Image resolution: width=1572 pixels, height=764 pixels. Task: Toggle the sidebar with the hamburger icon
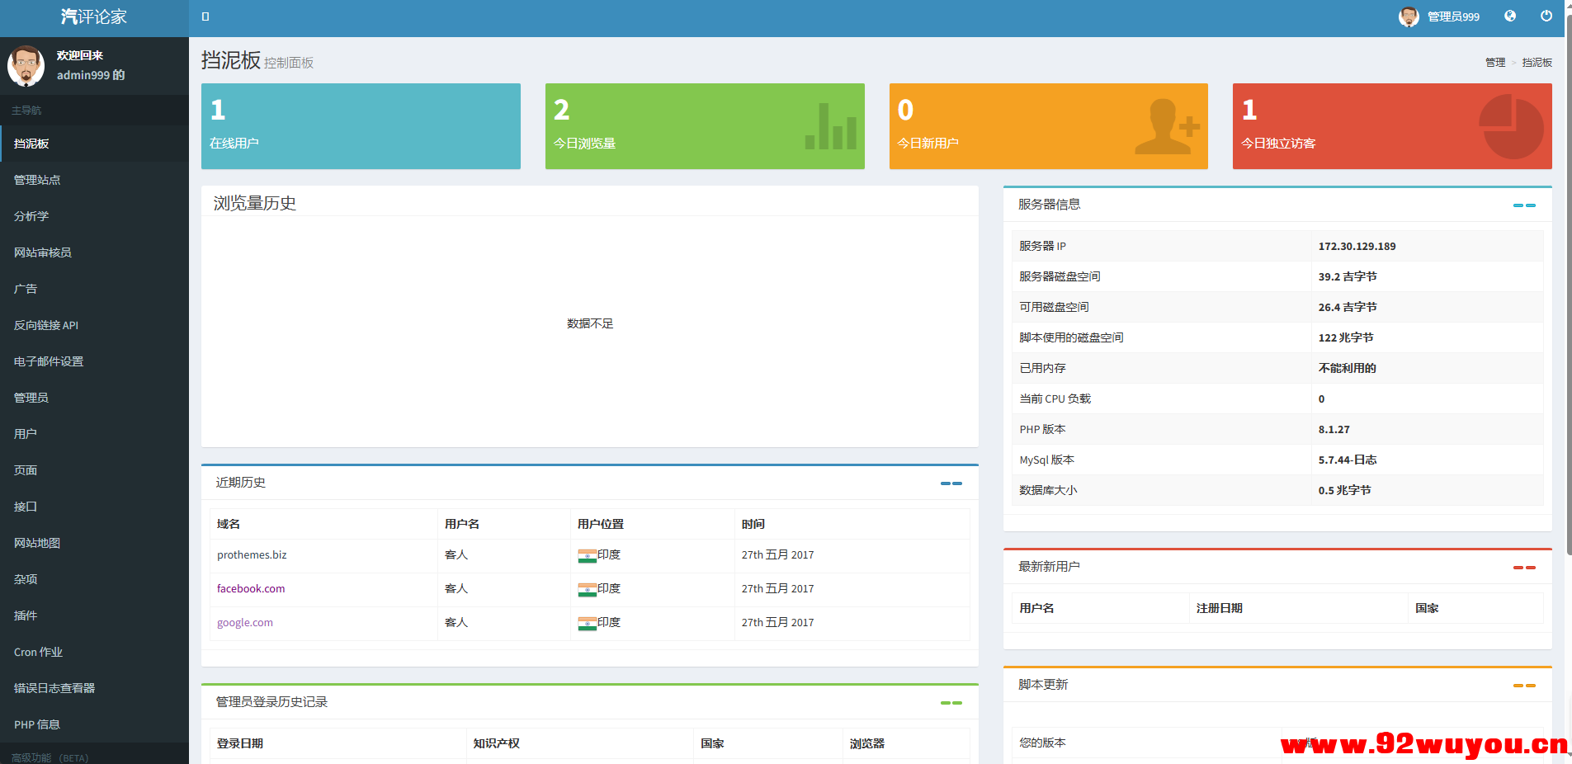[x=205, y=16]
